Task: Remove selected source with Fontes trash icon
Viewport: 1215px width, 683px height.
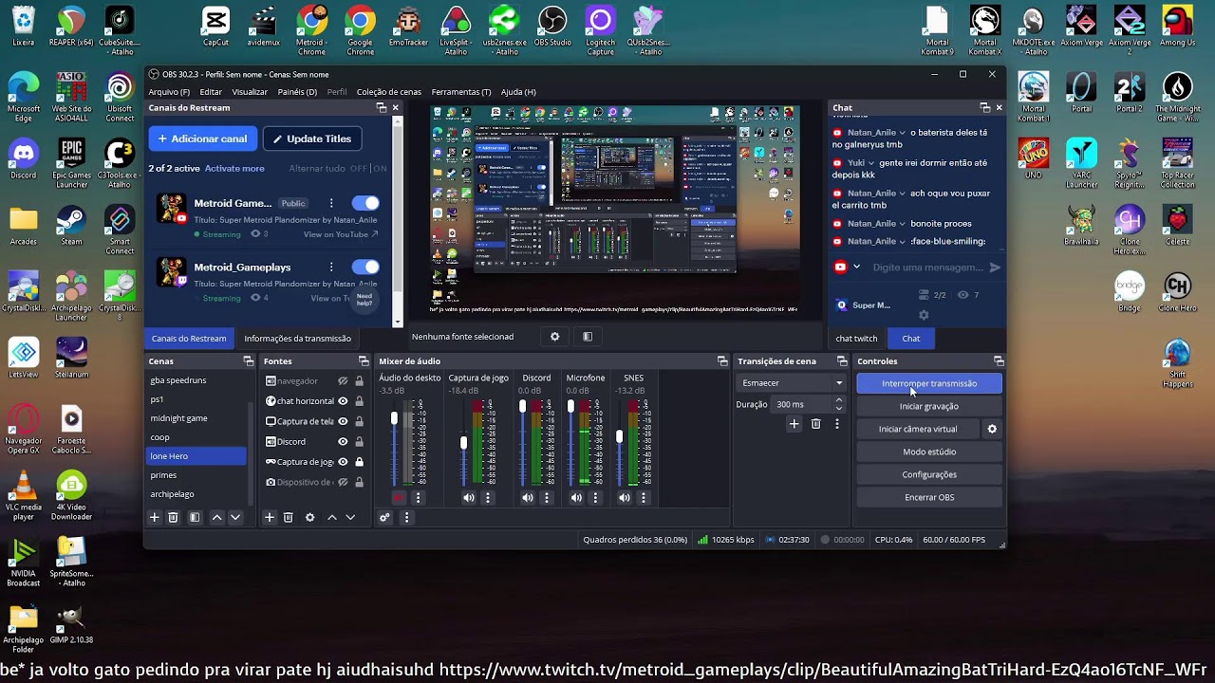Action: pyautogui.click(x=289, y=517)
